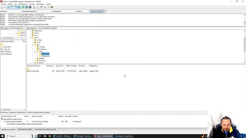Open the Site Manager dropdown arrow

point(5,7)
